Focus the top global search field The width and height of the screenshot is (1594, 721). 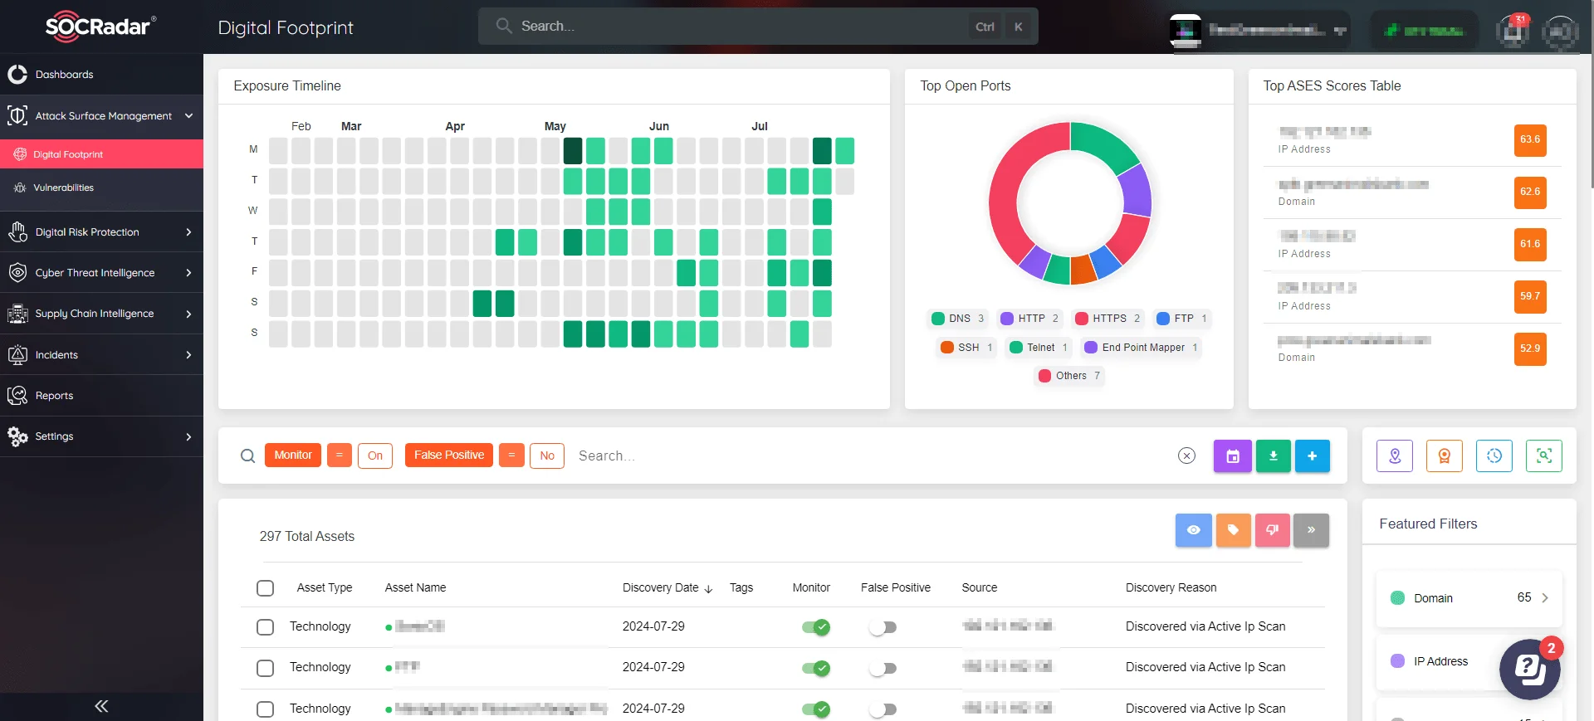click(x=757, y=27)
